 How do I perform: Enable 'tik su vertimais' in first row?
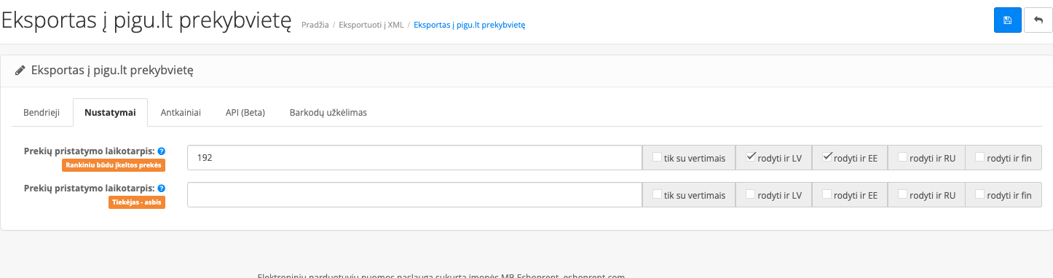(x=657, y=156)
